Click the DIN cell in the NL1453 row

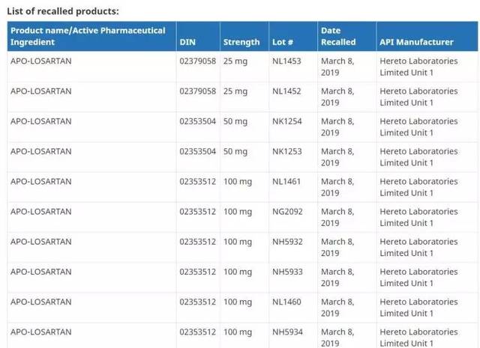pos(197,61)
